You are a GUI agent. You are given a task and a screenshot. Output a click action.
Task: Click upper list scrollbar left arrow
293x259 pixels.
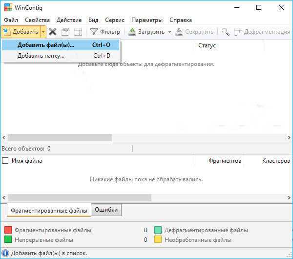tap(4, 138)
